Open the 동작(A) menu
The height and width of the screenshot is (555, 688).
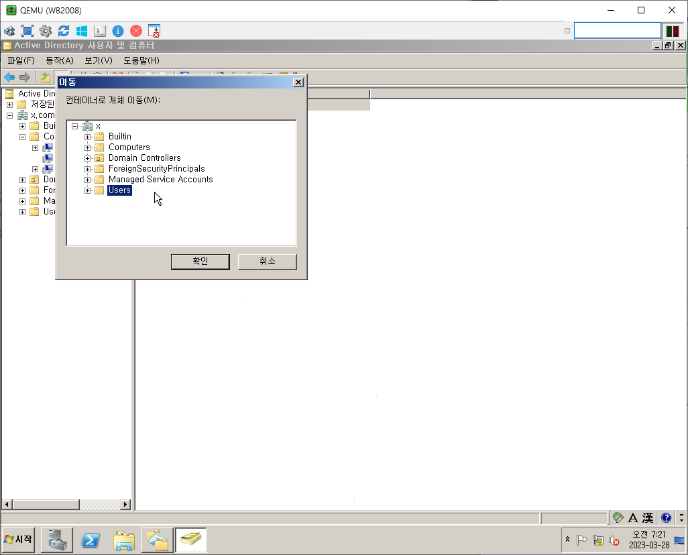pyautogui.click(x=60, y=60)
